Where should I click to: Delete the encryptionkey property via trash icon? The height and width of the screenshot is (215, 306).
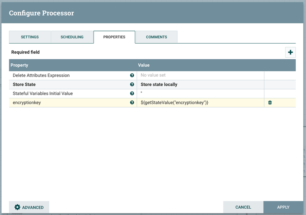(x=270, y=103)
